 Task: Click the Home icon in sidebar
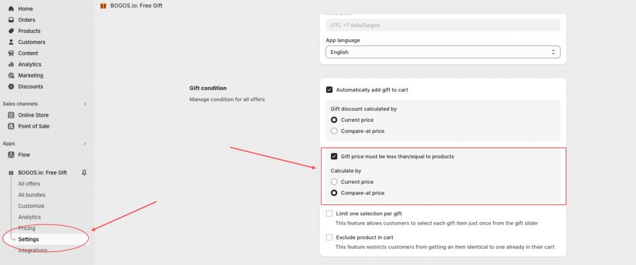tap(11, 9)
